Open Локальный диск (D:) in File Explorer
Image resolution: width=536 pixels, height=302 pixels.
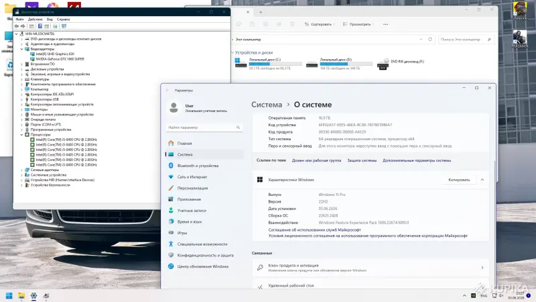(339, 64)
